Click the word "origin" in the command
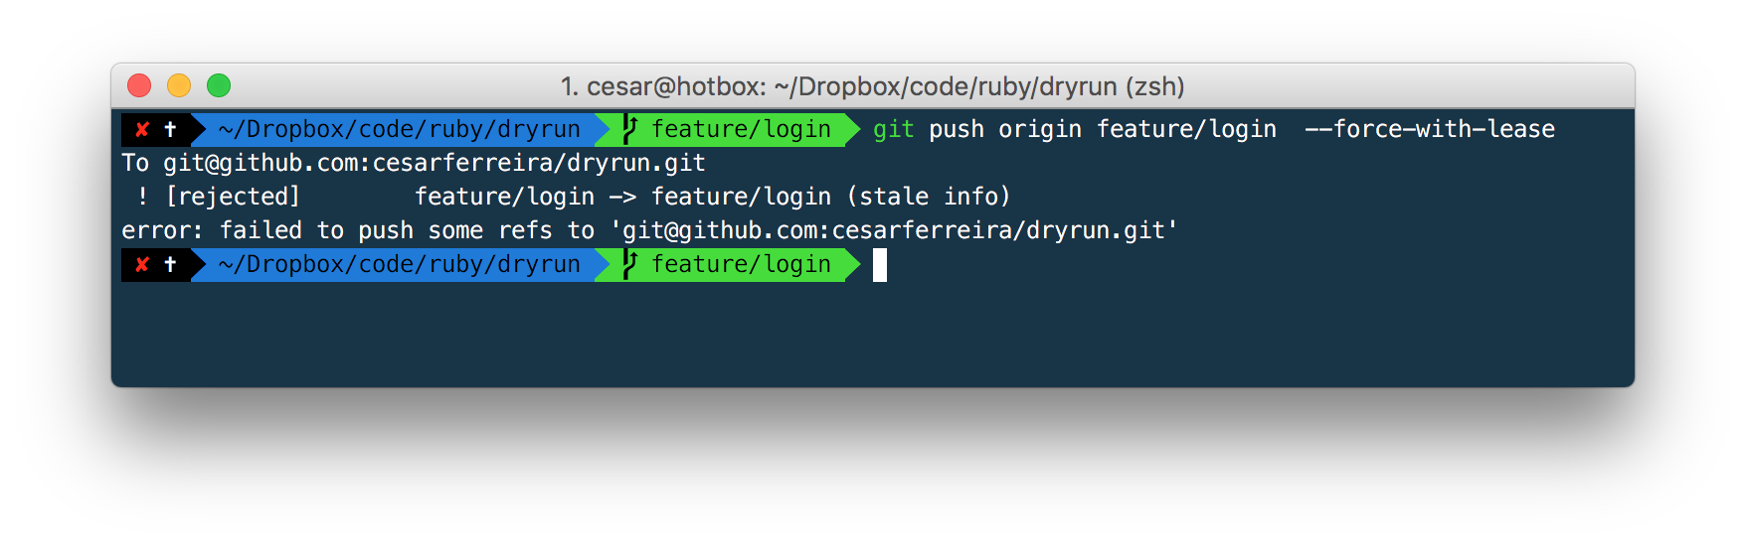 point(1040,129)
